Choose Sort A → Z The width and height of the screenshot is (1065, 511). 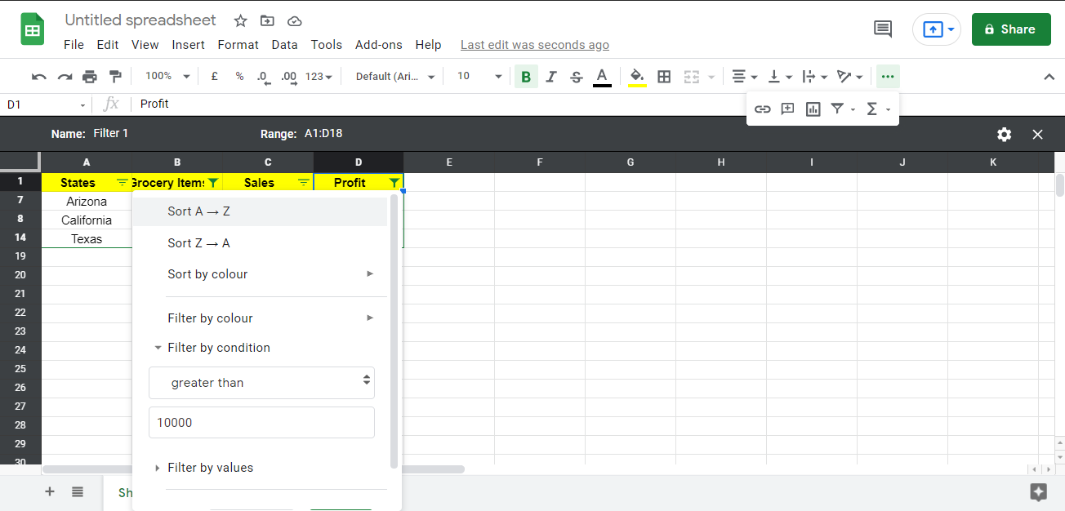(x=260, y=211)
